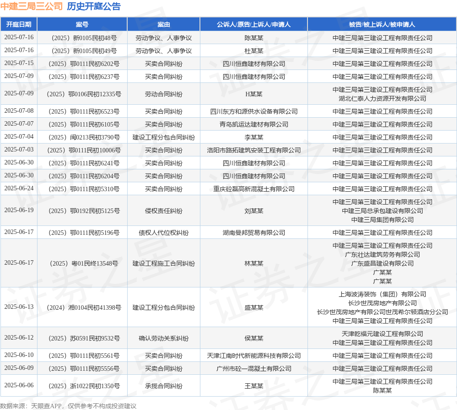Screen dimensions: 457x410
Task: Click case cause 建设工程施工合同纠纷
Action: [x=163, y=263]
